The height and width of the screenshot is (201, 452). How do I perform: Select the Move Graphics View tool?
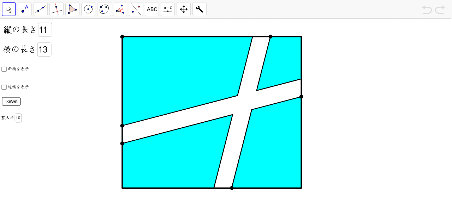184,9
